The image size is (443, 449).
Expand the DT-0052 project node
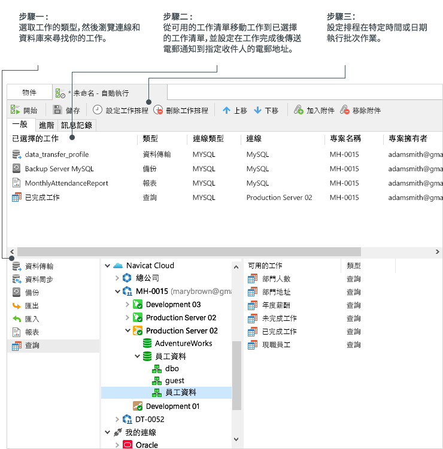117,420
